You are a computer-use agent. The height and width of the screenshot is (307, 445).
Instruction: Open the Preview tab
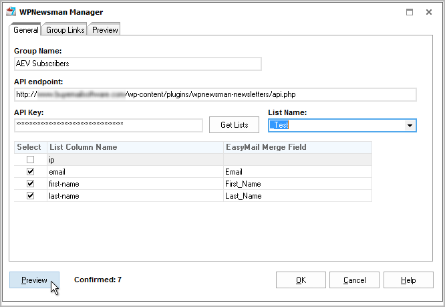click(105, 30)
